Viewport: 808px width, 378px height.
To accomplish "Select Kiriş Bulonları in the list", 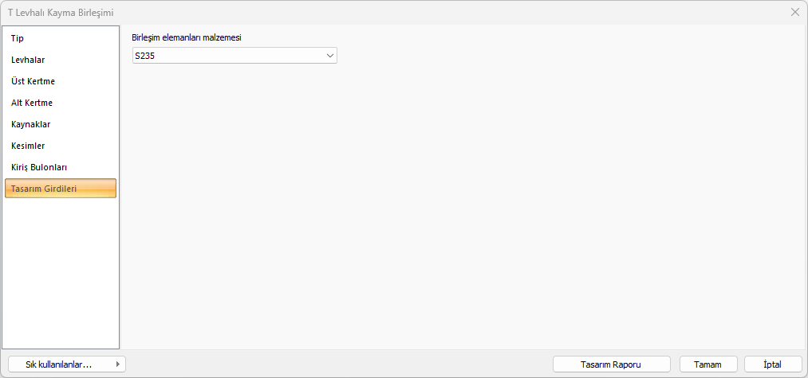I will pos(39,167).
